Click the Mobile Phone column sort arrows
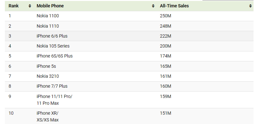This screenshot has width=260, height=124. [x=153, y=6]
